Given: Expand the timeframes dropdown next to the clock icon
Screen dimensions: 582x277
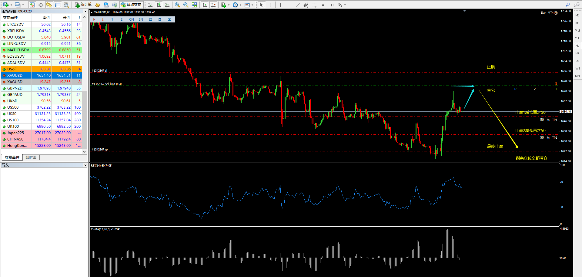Looking at the screenshot, I should click(x=240, y=5).
